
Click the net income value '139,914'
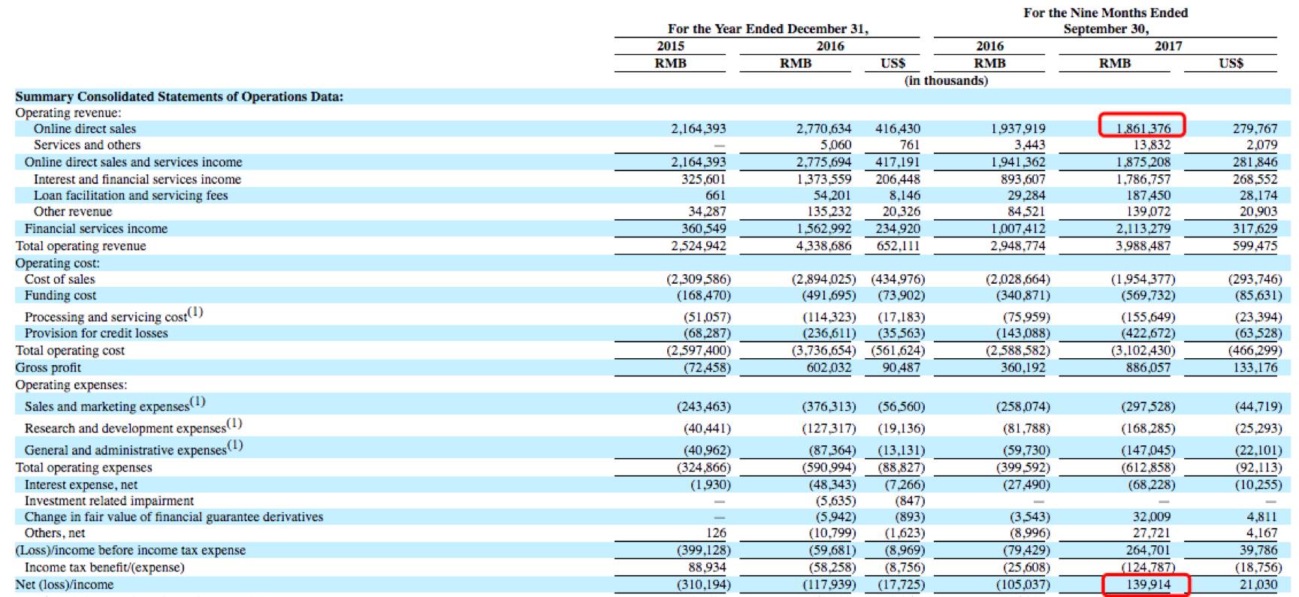click(x=1148, y=584)
